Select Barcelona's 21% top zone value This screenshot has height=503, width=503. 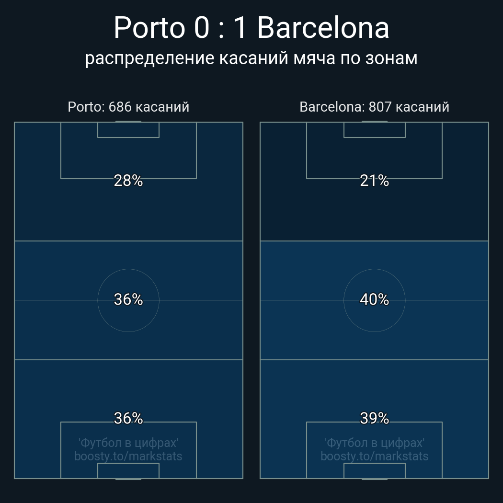click(x=374, y=181)
